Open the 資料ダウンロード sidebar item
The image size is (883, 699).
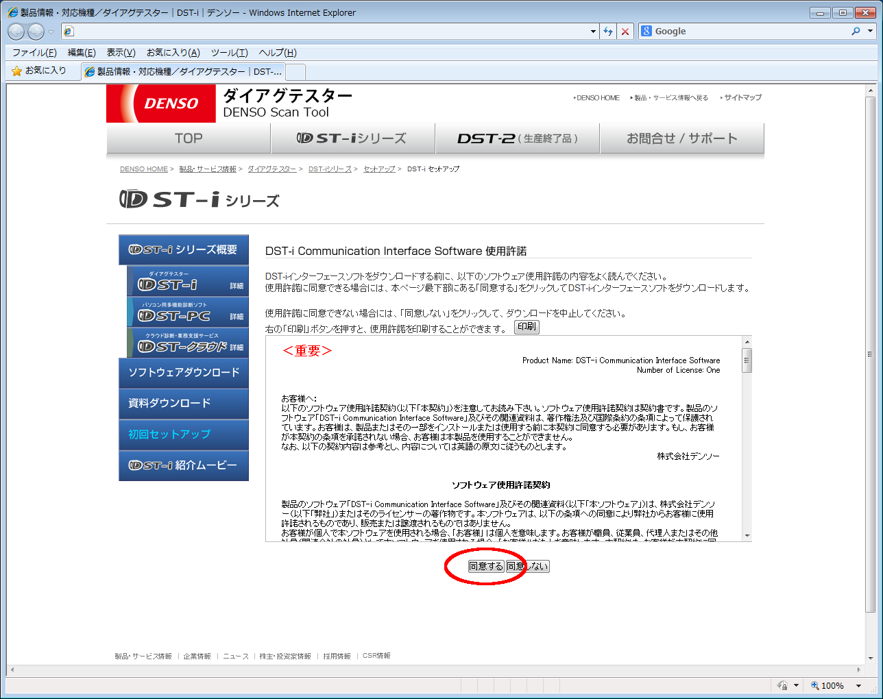(x=184, y=404)
